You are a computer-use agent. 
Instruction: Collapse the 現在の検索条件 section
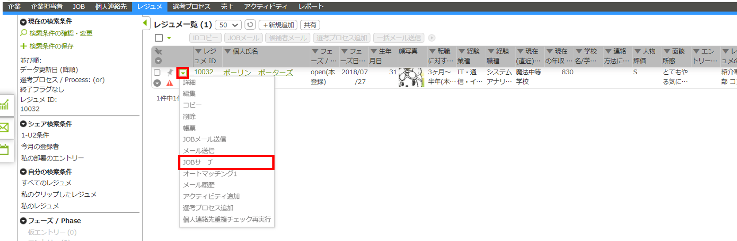[x=23, y=21]
